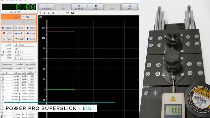Stop the running test
210x118 pixels.
point(96,7)
